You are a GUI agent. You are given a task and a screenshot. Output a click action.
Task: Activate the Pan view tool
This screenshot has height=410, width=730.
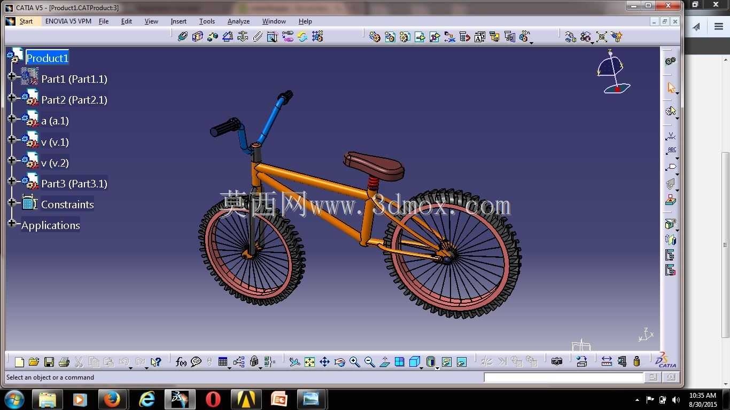tap(324, 362)
